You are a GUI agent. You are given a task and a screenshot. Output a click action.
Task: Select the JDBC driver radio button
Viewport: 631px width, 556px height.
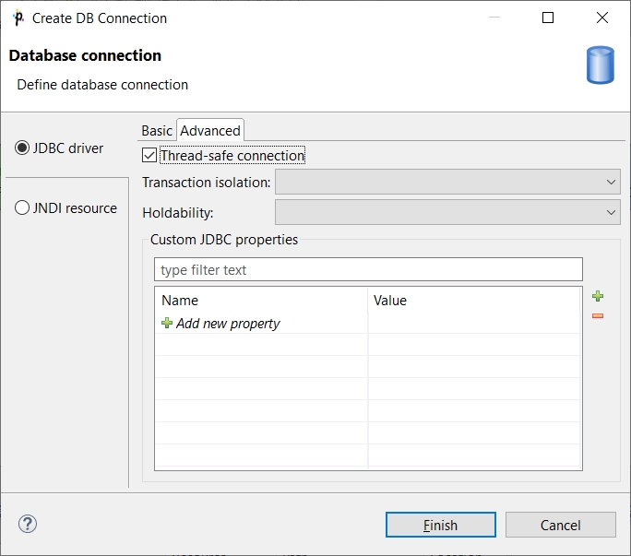click(23, 148)
